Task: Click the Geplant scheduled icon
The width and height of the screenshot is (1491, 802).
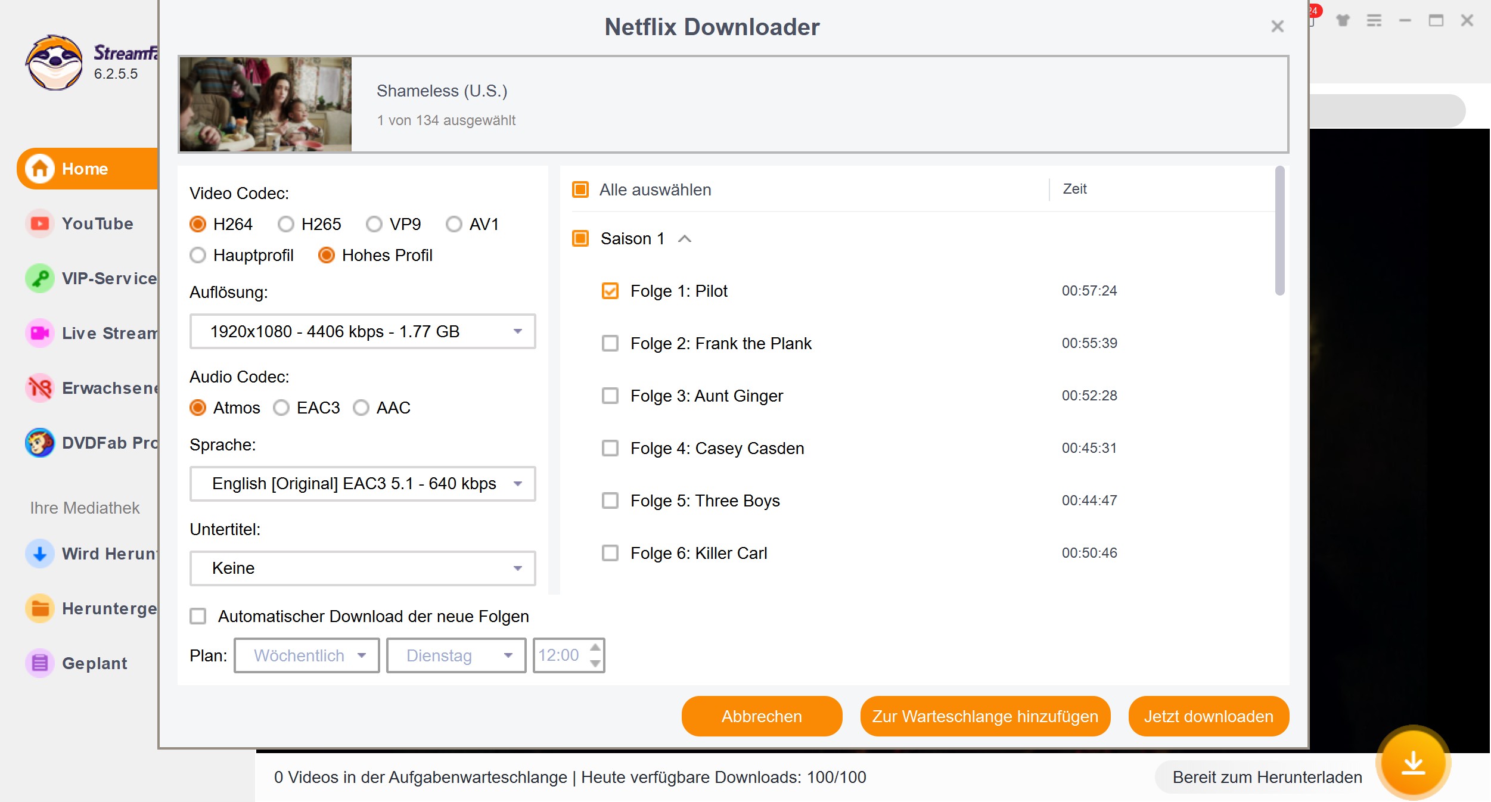Action: click(x=39, y=663)
